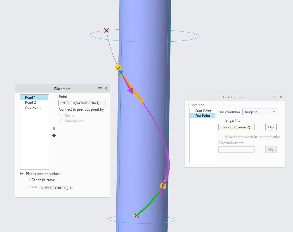The height and width of the screenshot is (232, 293).
Task: Pin the Ends Condition panel pushpin icon
Action: 275,97
